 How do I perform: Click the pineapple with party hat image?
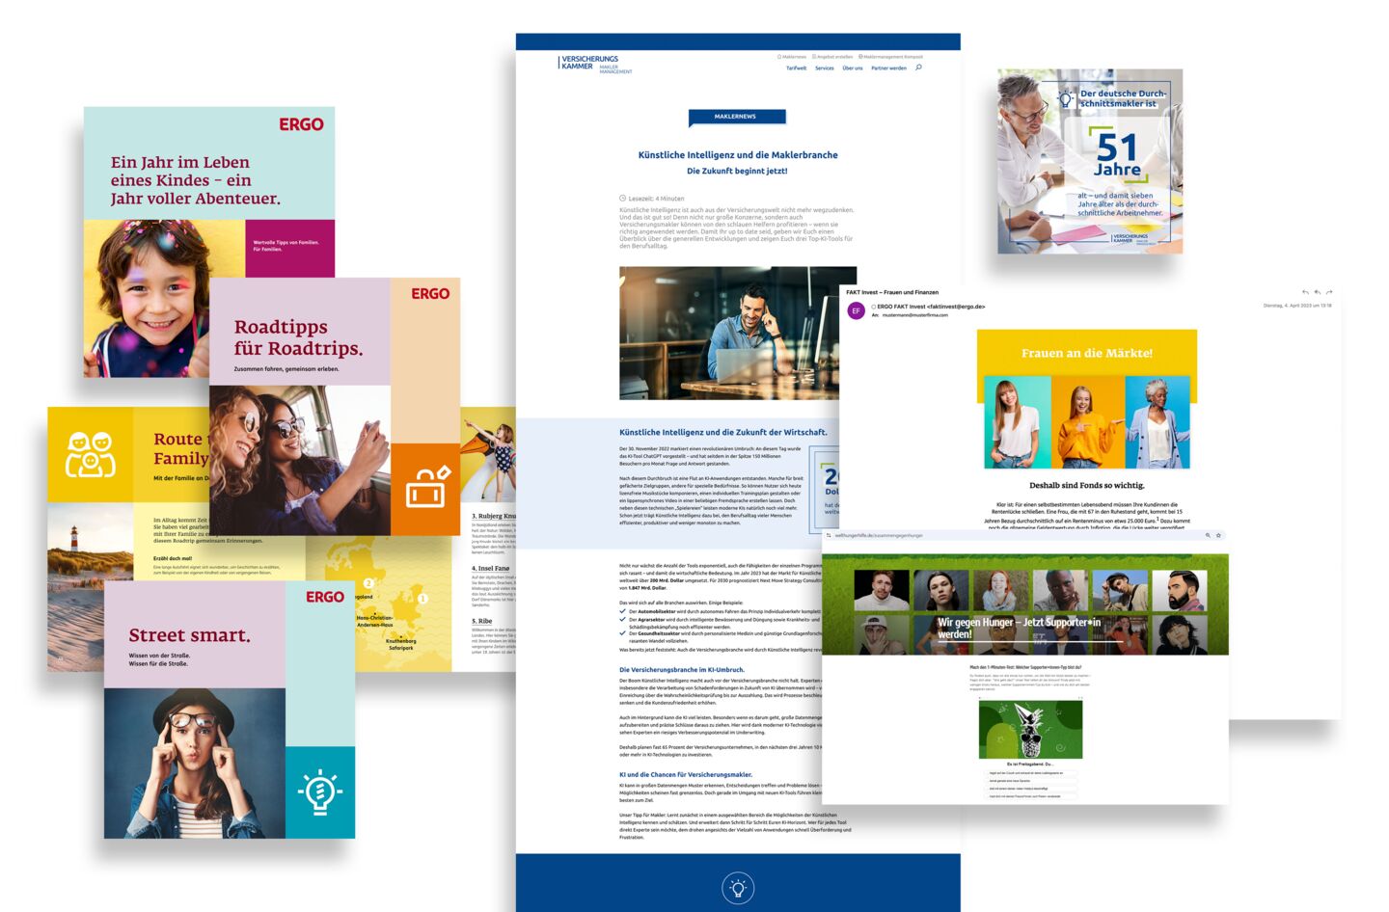click(1030, 729)
